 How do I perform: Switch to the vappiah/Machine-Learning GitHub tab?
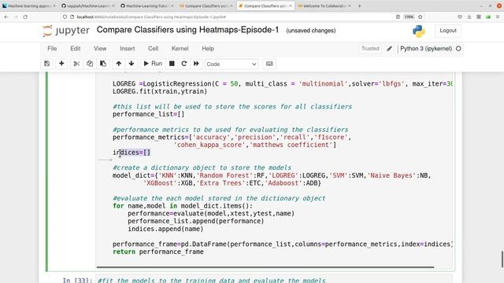87,6
